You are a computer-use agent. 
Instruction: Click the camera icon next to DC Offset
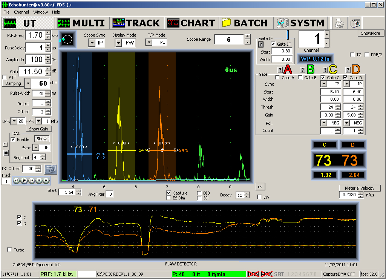tap(51, 169)
